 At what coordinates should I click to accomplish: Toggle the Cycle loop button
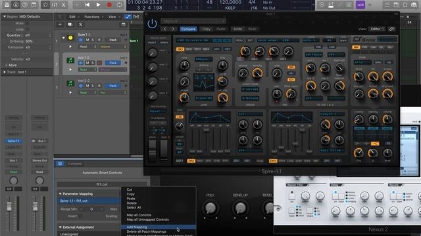pos(119,5)
